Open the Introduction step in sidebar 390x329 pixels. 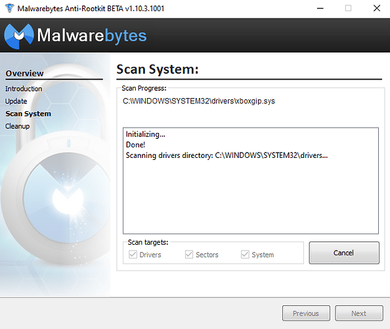(24, 89)
